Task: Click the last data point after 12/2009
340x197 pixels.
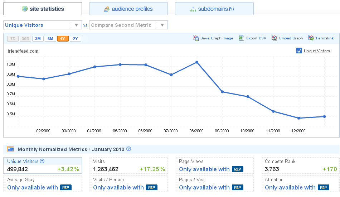Action: click(324, 116)
